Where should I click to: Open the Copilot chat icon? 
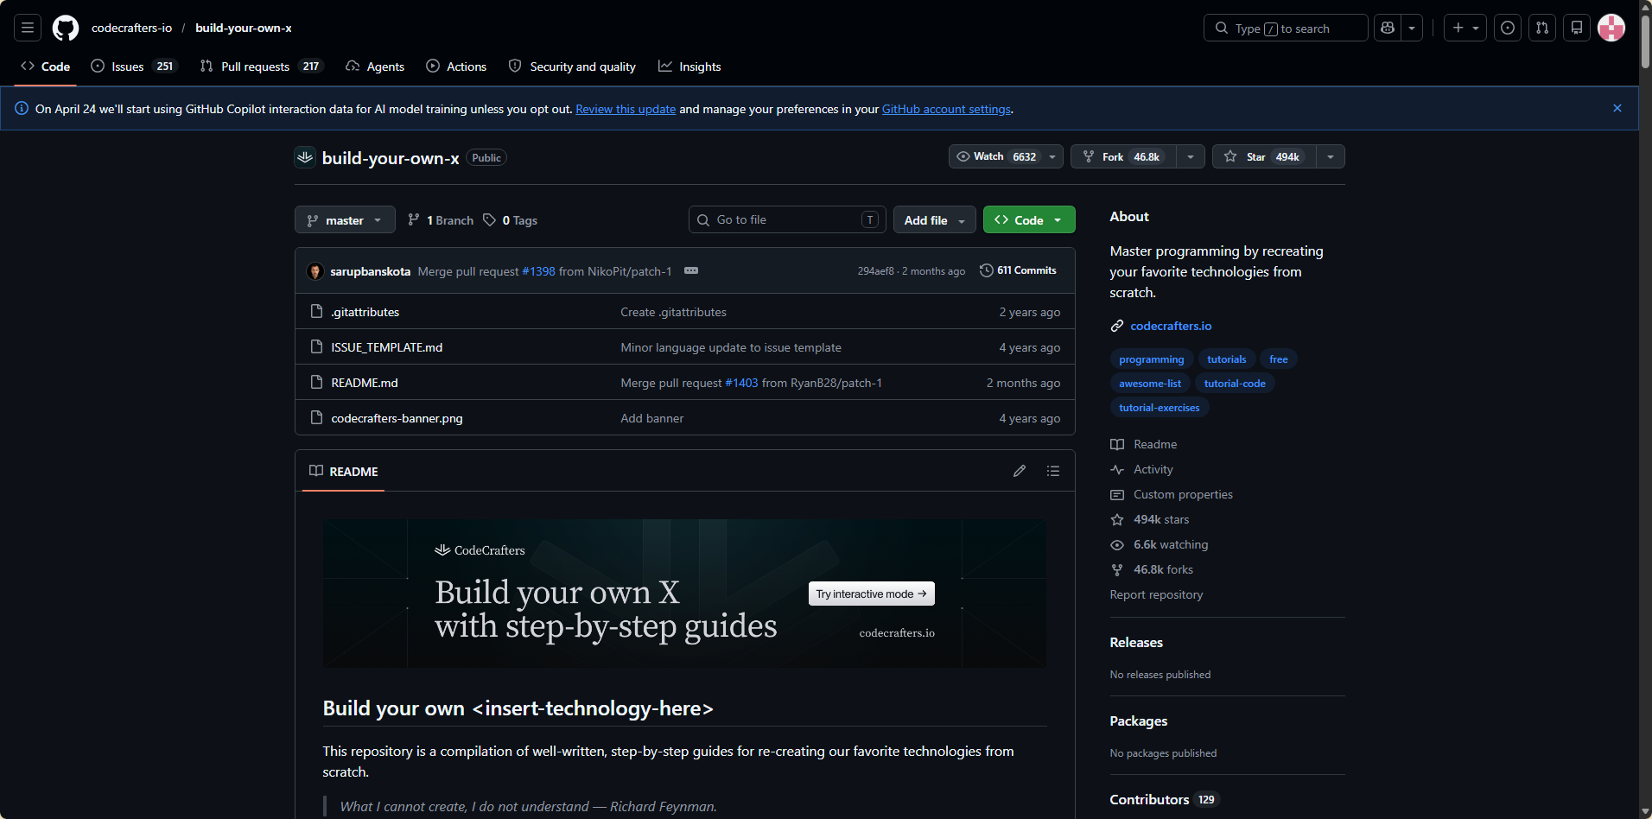point(1388,28)
